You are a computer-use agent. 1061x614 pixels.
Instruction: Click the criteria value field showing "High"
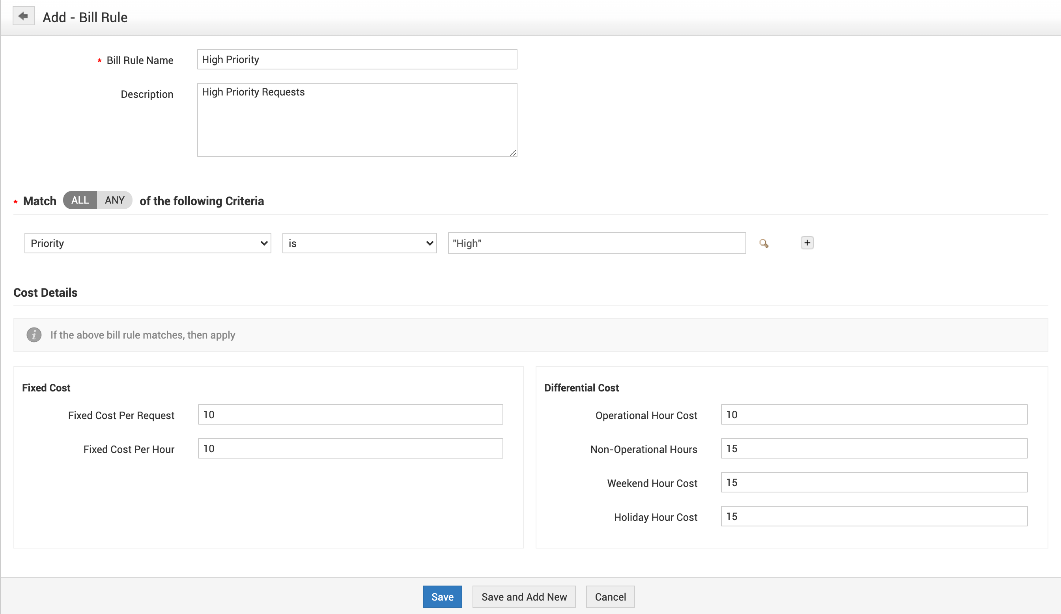point(597,243)
